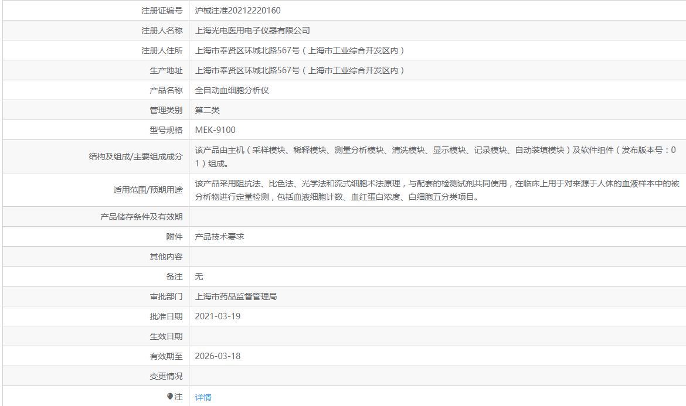Select approving department 上海市药品监督管理局
The width and height of the screenshot is (686, 406).
tap(236, 296)
